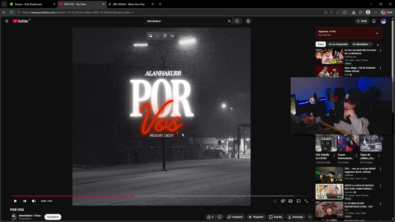Click the picture-in-picture icon over the video
This screenshot has height=222, width=395.
(150, 36)
